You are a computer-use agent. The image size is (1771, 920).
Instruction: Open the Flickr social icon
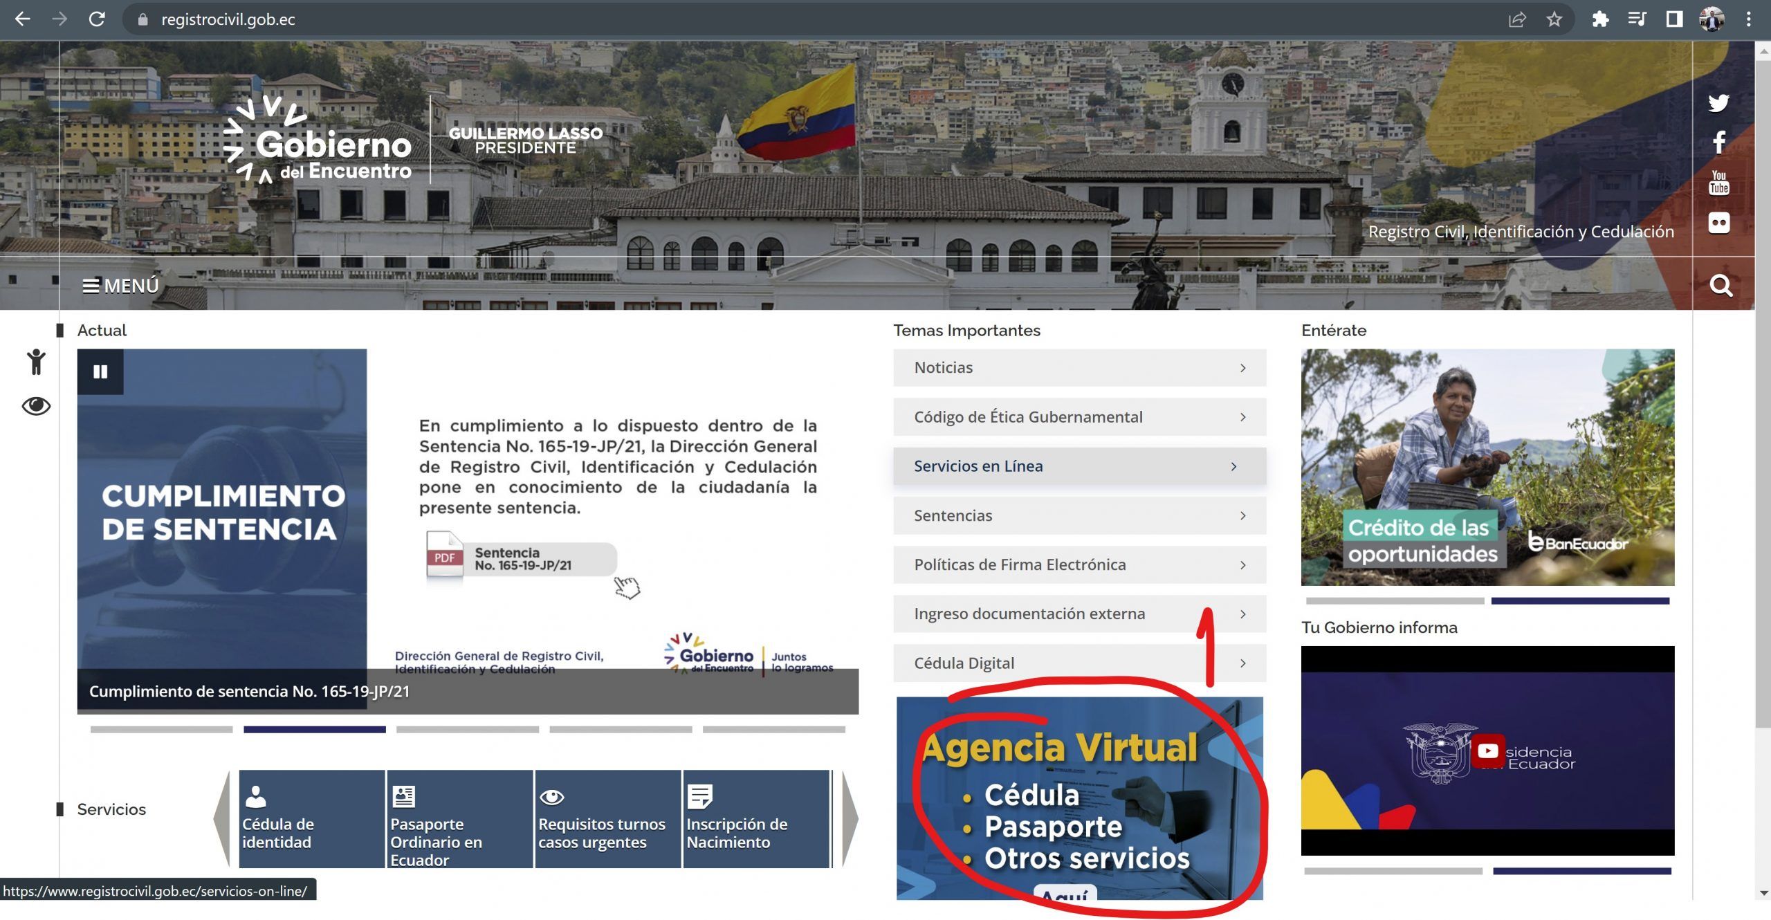pyautogui.click(x=1718, y=223)
